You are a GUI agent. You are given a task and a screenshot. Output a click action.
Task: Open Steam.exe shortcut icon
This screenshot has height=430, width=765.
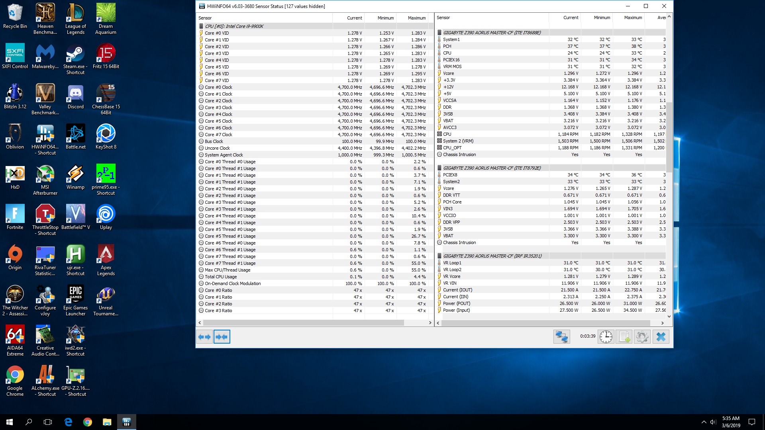point(76,59)
